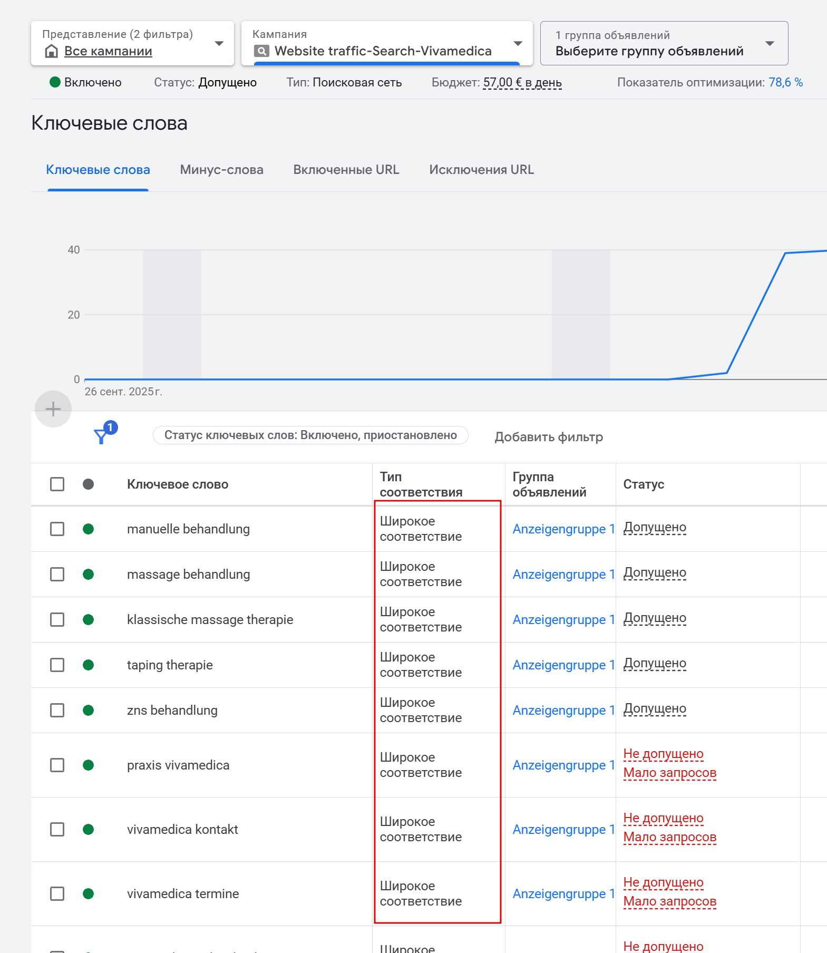Click the home icon beside Все кампании
This screenshot has width=827, height=953.
point(51,51)
